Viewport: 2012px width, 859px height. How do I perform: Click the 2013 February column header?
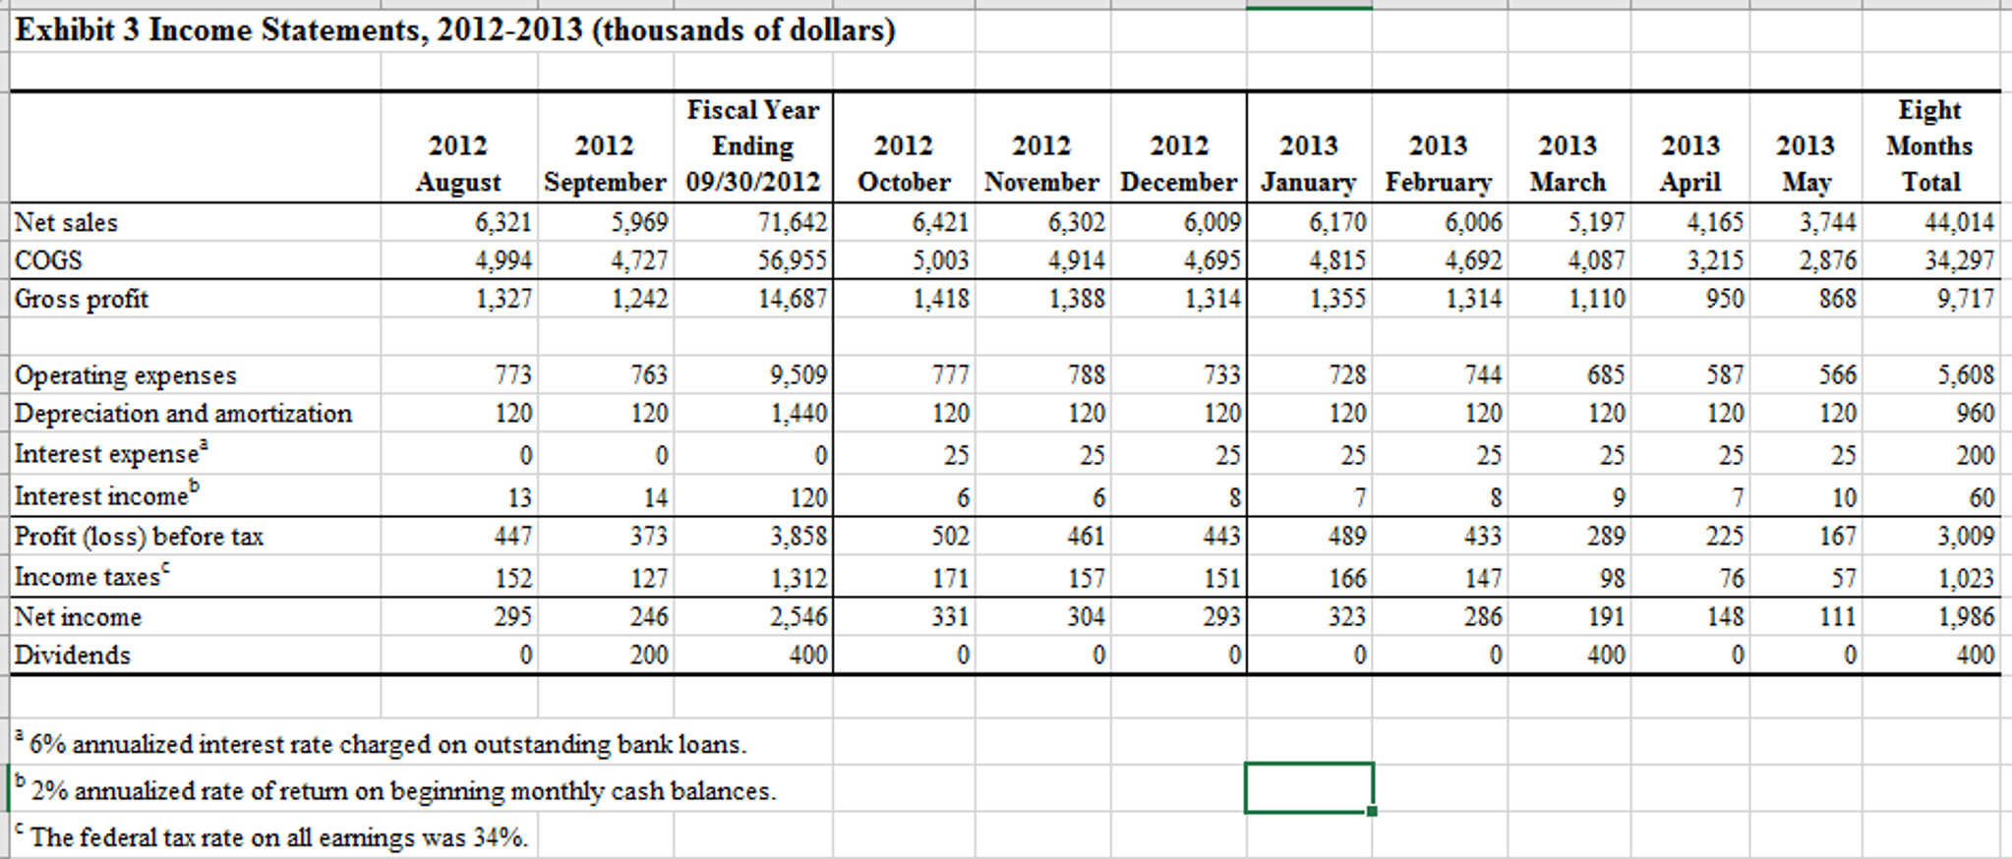1439,164
